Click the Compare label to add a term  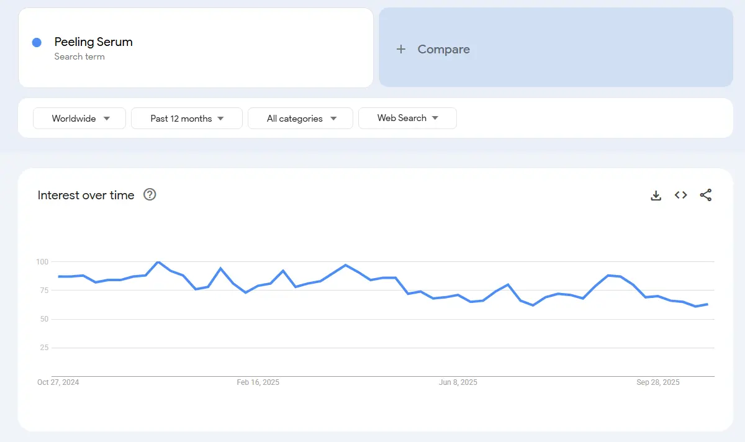(x=443, y=49)
